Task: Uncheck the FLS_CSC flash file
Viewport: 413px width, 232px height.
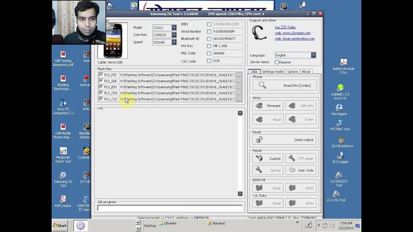Action: (101, 99)
